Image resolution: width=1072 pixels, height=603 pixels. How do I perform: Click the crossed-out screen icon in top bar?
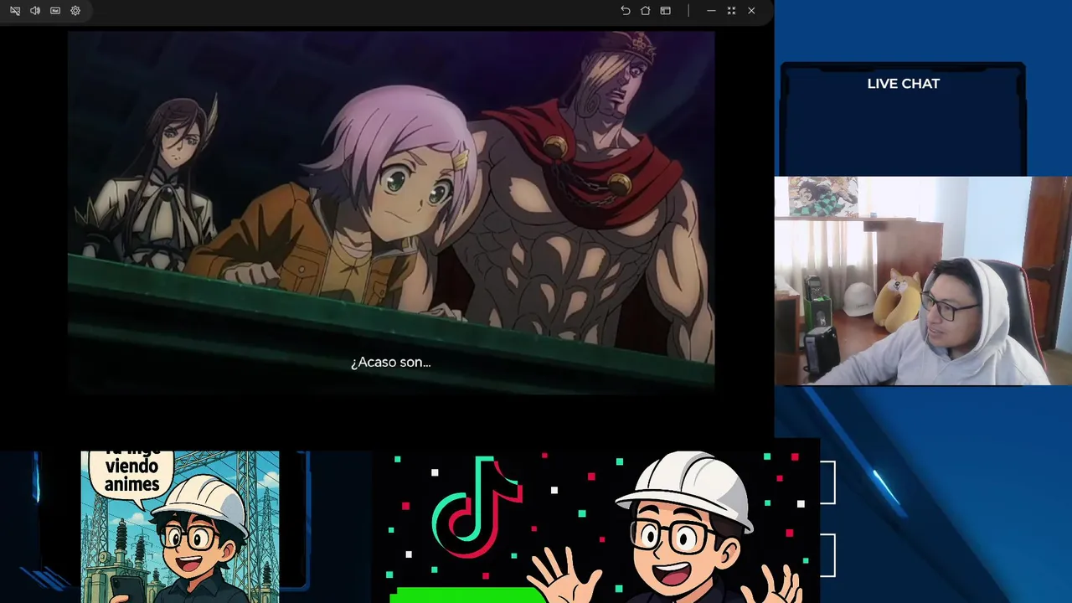pos(15,11)
